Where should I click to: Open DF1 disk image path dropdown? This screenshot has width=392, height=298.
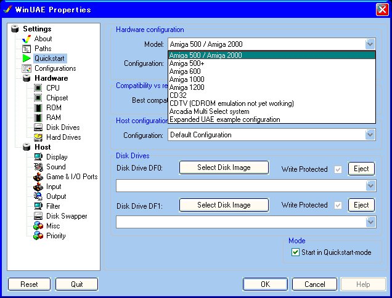pos(371,222)
